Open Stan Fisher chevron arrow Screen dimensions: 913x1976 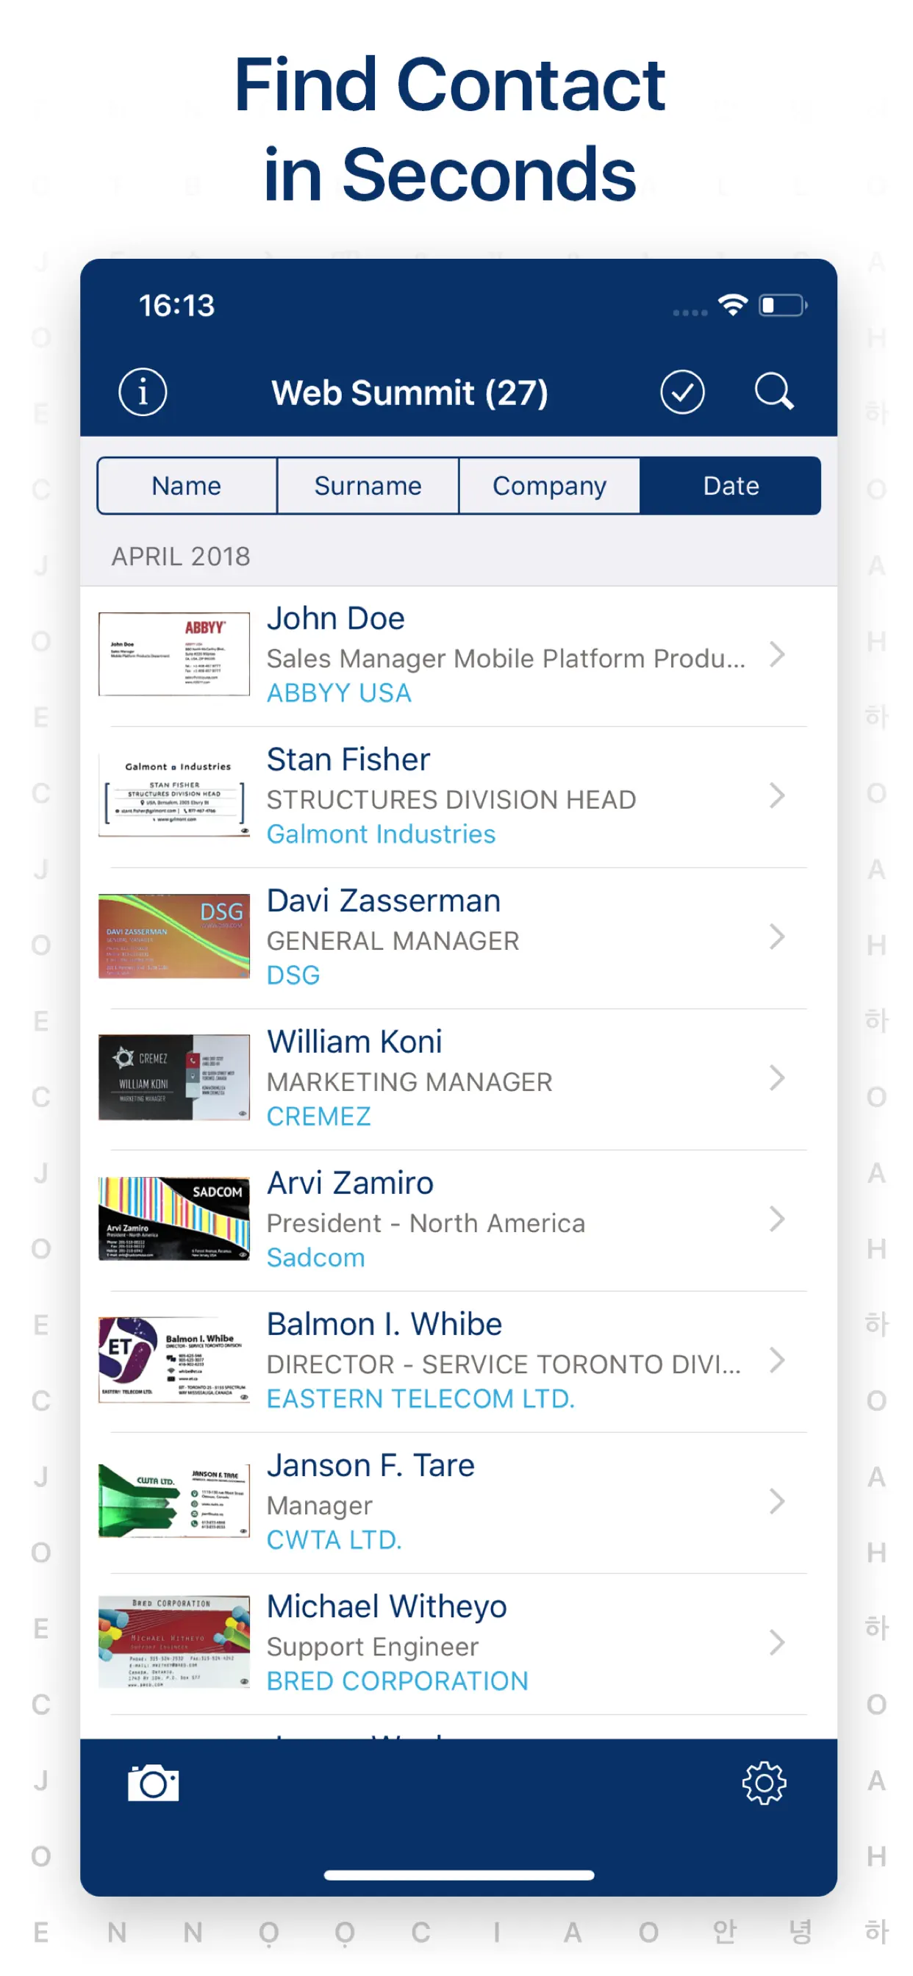point(777,795)
